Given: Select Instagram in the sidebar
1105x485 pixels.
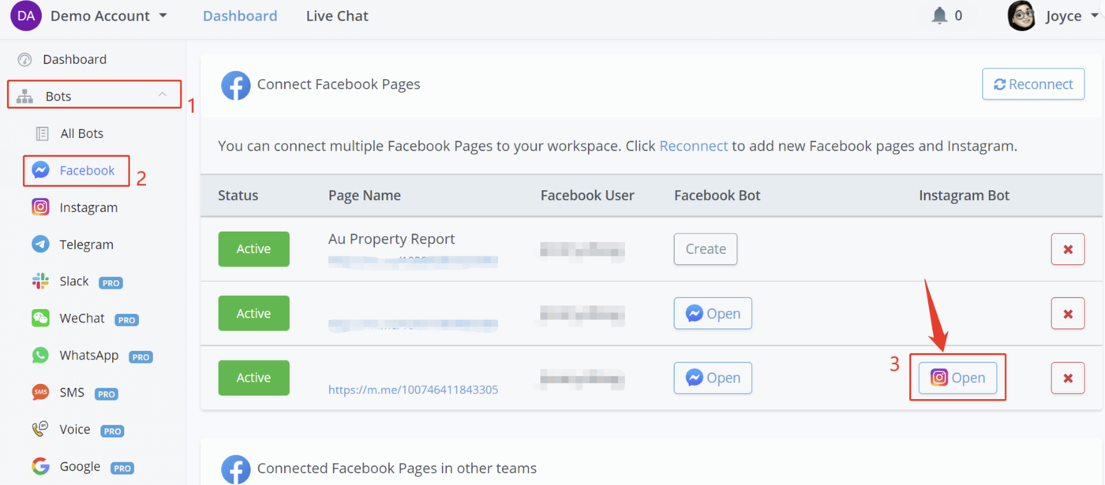Looking at the screenshot, I should click(x=88, y=207).
